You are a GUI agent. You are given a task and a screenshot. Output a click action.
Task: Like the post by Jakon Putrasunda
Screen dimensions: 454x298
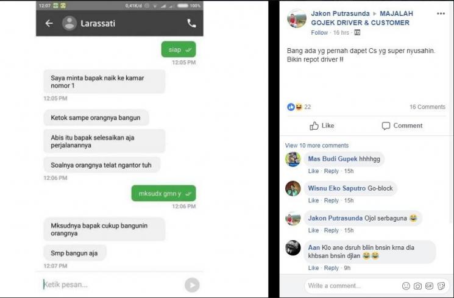tap(322, 126)
